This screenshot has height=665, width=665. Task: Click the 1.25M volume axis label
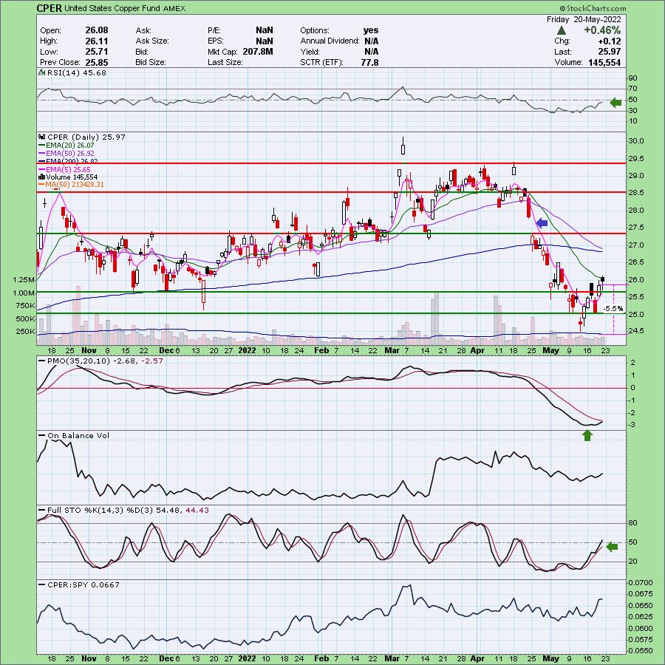point(24,280)
